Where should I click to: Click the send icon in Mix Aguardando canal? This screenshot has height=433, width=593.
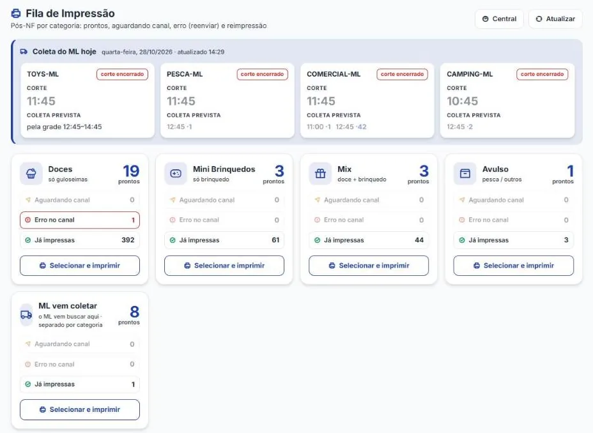coord(318,200)
